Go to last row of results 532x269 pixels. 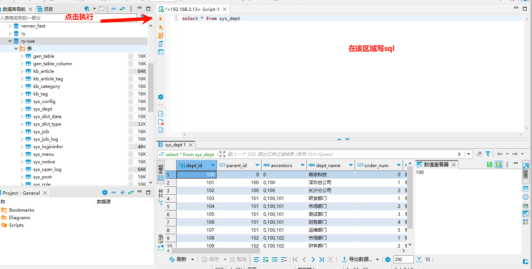click(x=321, y=260)
